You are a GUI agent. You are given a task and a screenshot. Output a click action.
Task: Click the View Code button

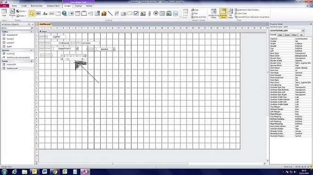(x=241, y=13)
